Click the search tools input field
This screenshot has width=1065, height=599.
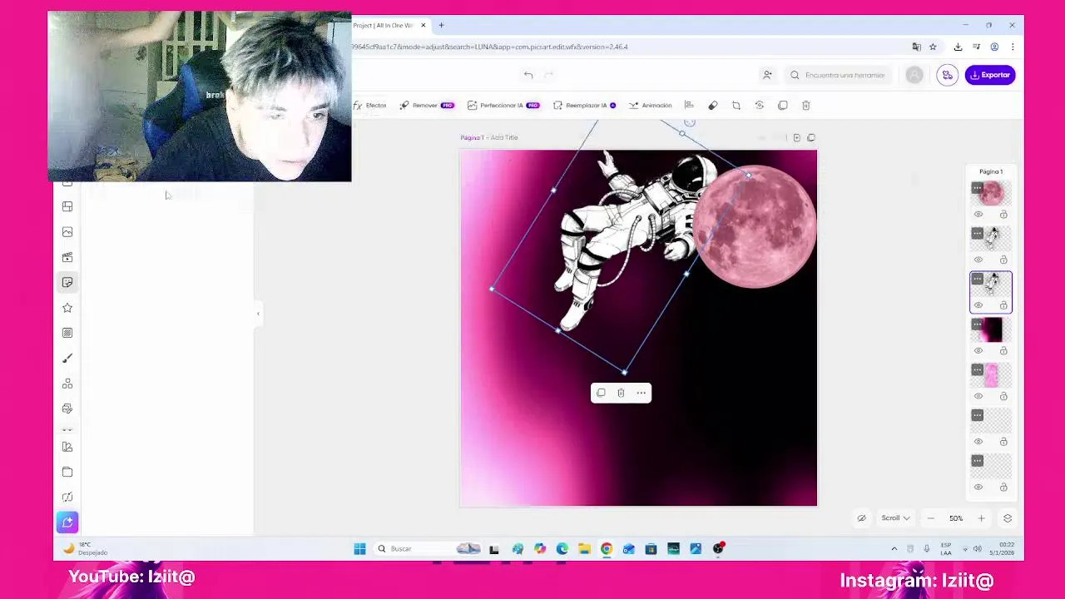pos(839,75)
